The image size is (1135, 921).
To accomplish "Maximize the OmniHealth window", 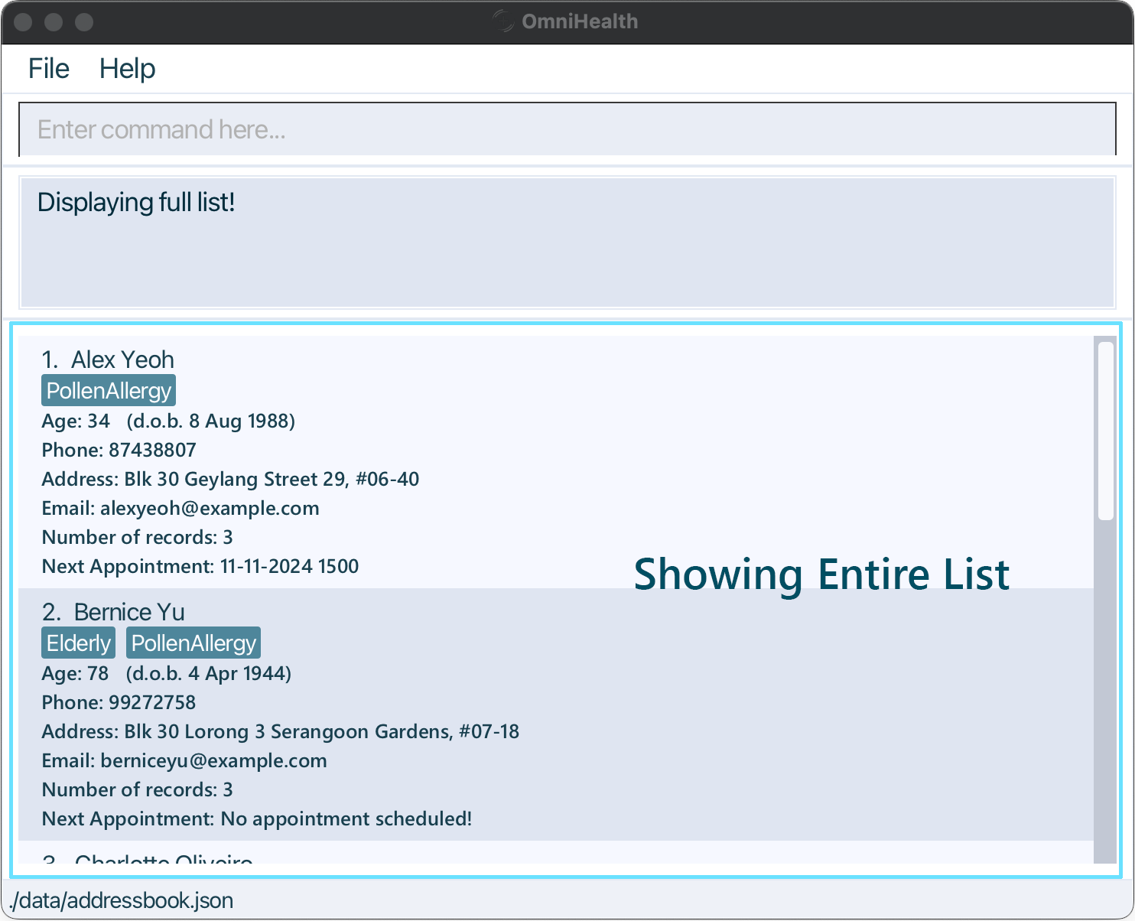I will pyautogui.click(x=84, y=22).
